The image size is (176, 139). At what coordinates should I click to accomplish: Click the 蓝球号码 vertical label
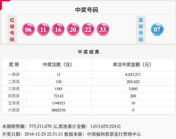click(141, 30)
